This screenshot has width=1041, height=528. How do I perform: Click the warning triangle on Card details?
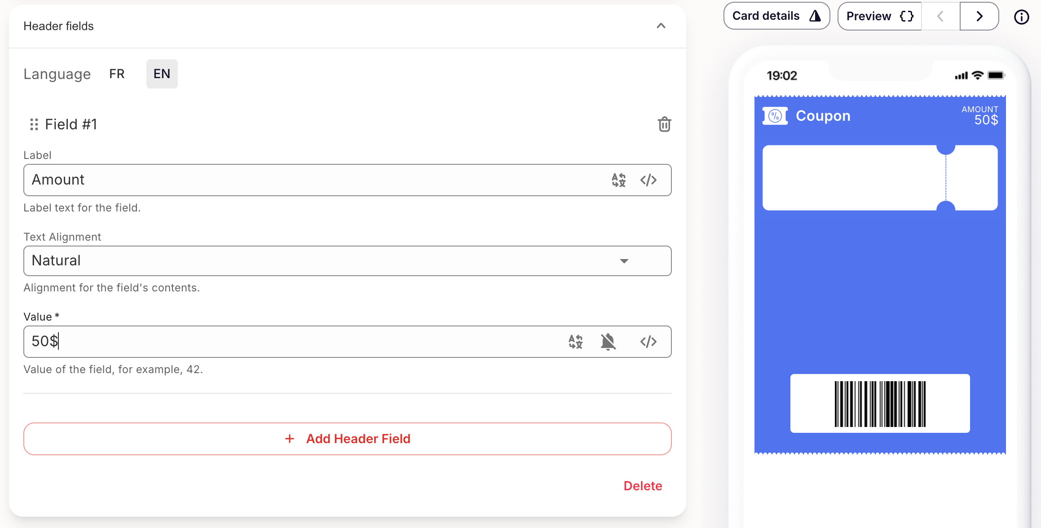pyautogui.click(x=815, y=15)
